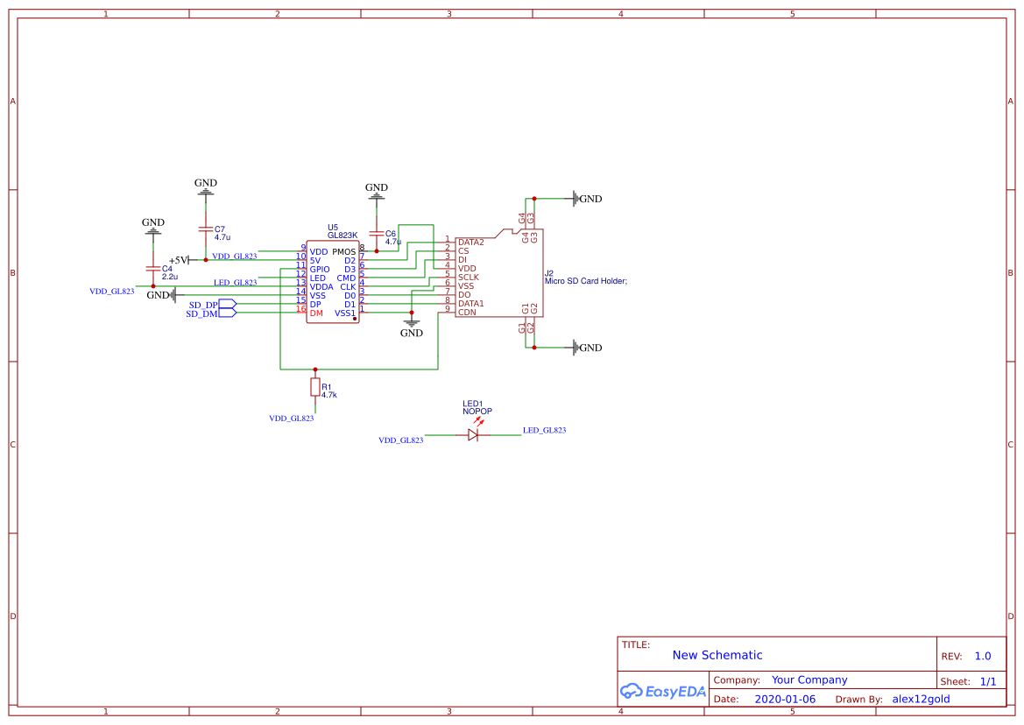
Task: Select the Drawn By name alex12gold
Action: click(x=922, y=699)
